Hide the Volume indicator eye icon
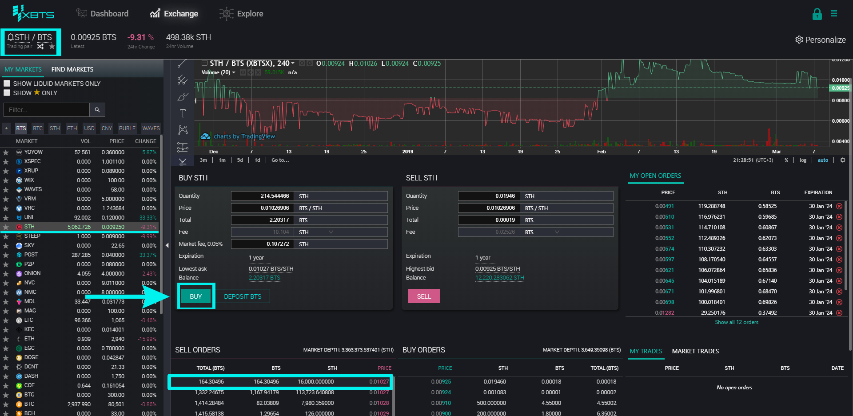The image size is (853, 416). [243, 72]
